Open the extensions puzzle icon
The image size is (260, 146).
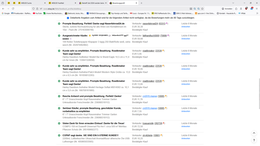pyautogui.click(x=236, y=9)
